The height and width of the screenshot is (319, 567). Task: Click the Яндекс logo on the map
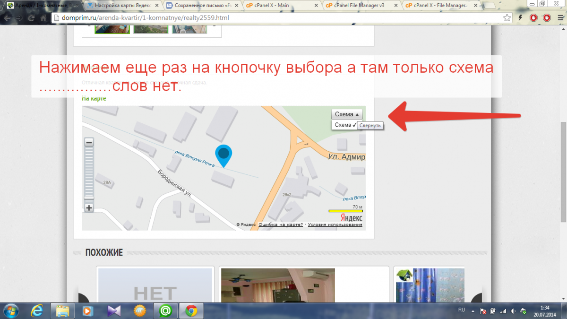click(x=352, y=218)
